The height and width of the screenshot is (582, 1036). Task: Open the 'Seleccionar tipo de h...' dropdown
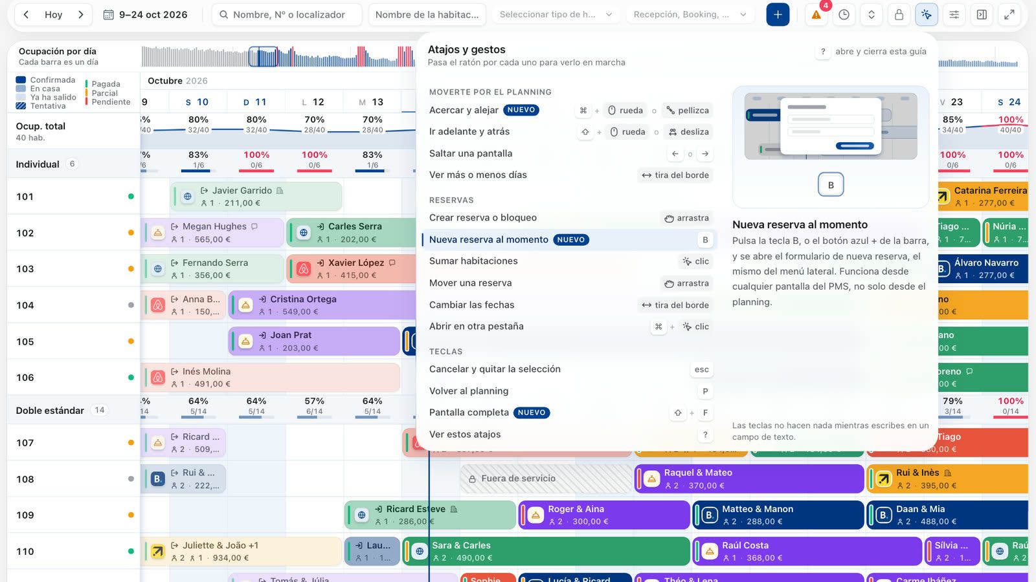click(x=556, y=14)
